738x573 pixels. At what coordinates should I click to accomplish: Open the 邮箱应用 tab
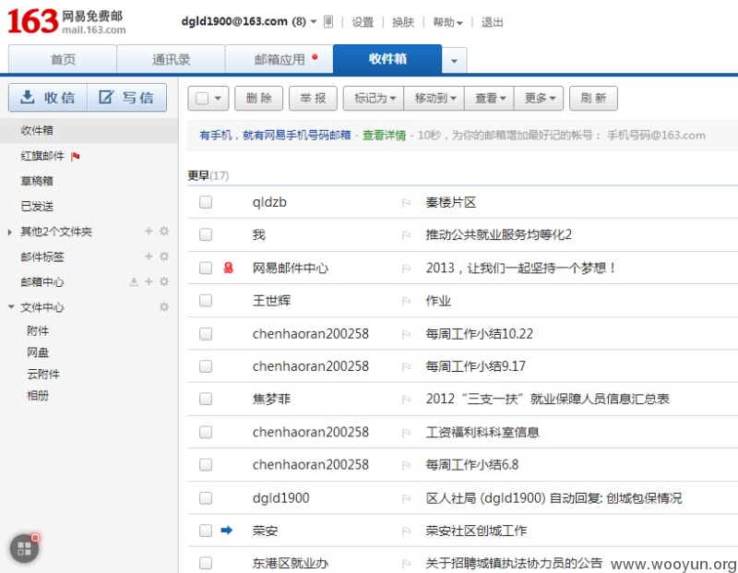pyautogui.click(x=280, y=59)
